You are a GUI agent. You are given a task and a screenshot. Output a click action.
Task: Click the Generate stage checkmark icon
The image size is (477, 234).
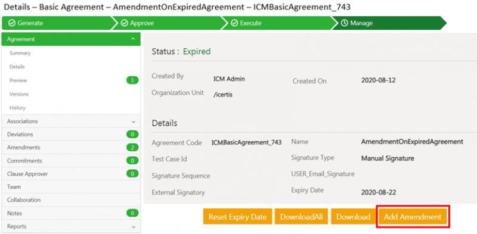pos(11,23)
